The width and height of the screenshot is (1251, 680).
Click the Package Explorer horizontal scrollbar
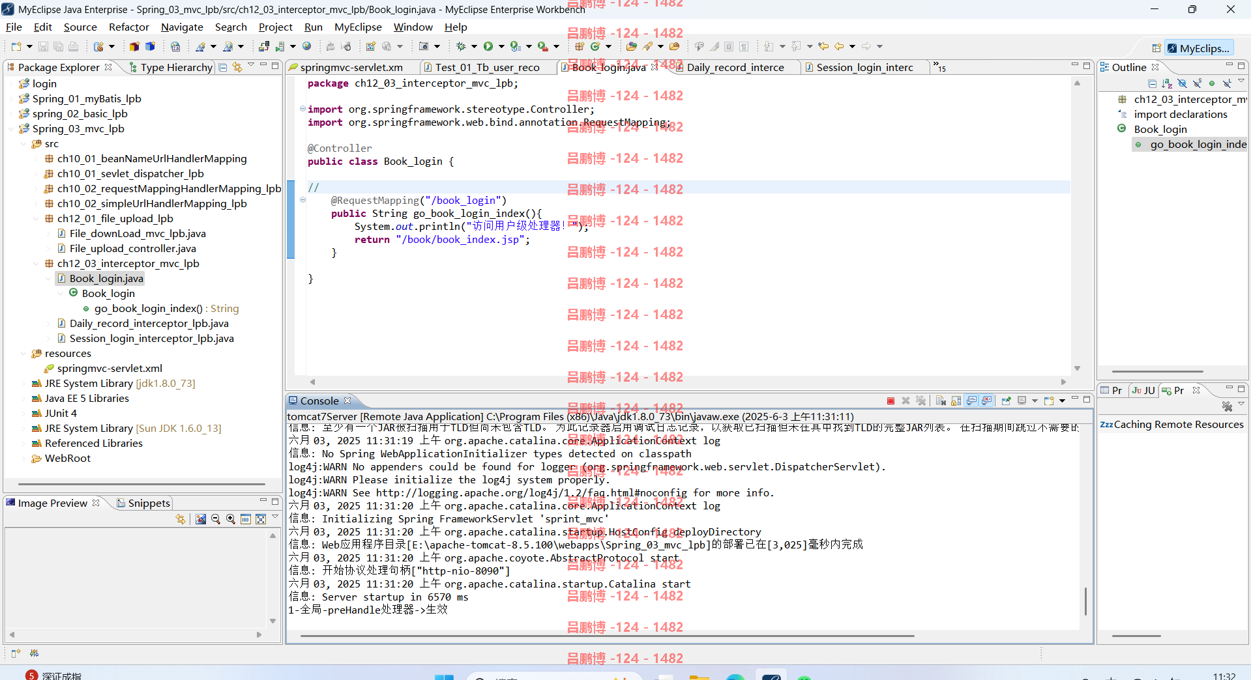point(141,484)
